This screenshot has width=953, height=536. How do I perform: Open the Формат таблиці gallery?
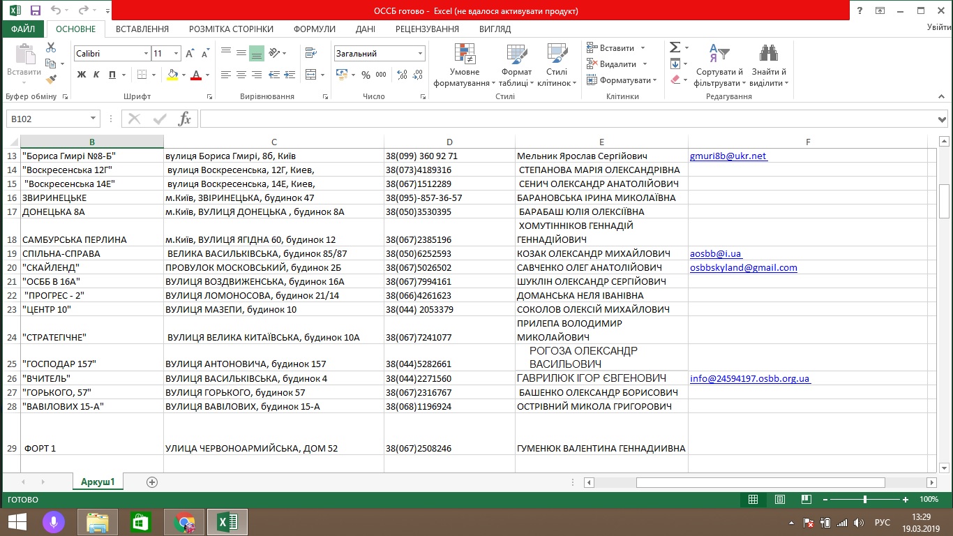coord(516,66)
